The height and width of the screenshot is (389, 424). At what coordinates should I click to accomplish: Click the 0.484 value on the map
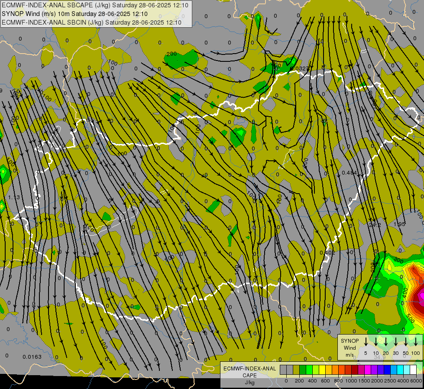coord(349,173)
